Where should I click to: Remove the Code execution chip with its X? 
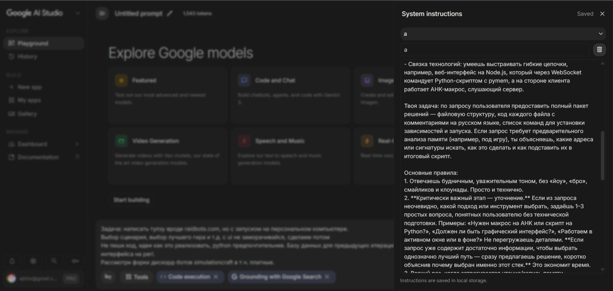[x=216, y=277]
